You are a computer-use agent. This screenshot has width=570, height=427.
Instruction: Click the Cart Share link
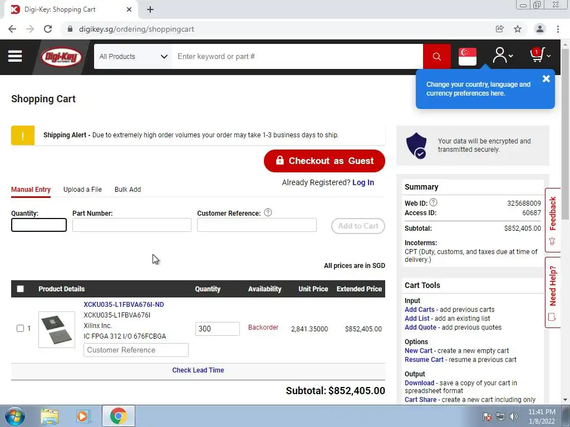(420, 399)
